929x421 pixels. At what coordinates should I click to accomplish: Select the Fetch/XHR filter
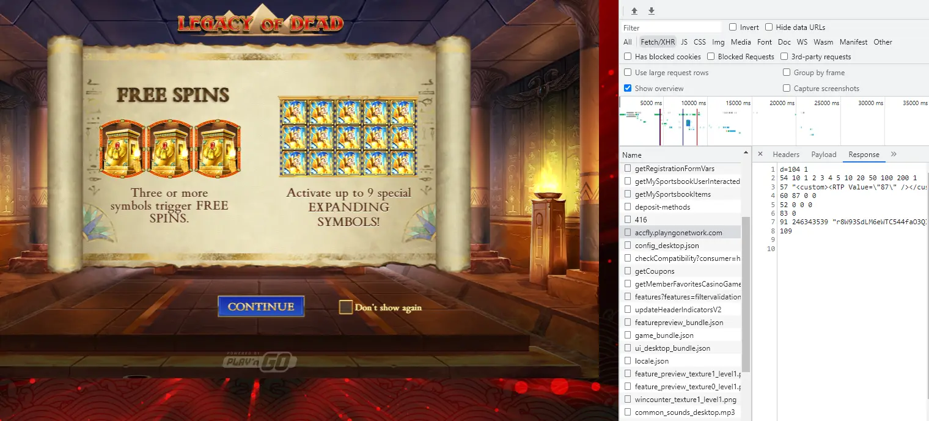coord(658,42)
